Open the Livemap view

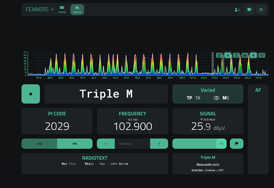62,10
